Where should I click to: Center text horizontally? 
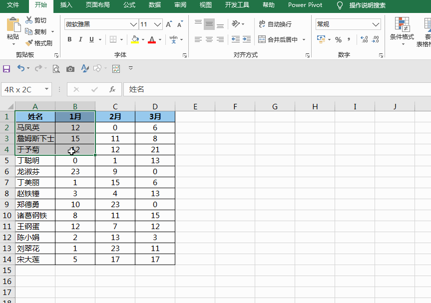click(x=209, y=39)
